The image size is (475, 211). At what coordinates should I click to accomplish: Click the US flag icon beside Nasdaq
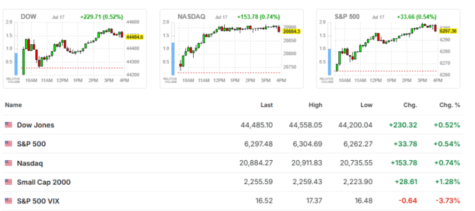pos(9,163)
